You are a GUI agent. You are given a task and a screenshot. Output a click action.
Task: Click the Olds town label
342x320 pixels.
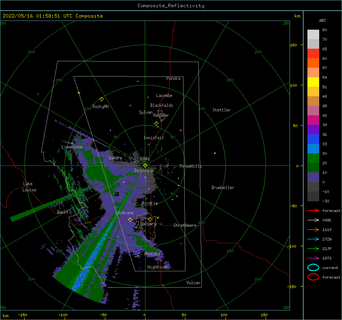click(x=145, y=159)
